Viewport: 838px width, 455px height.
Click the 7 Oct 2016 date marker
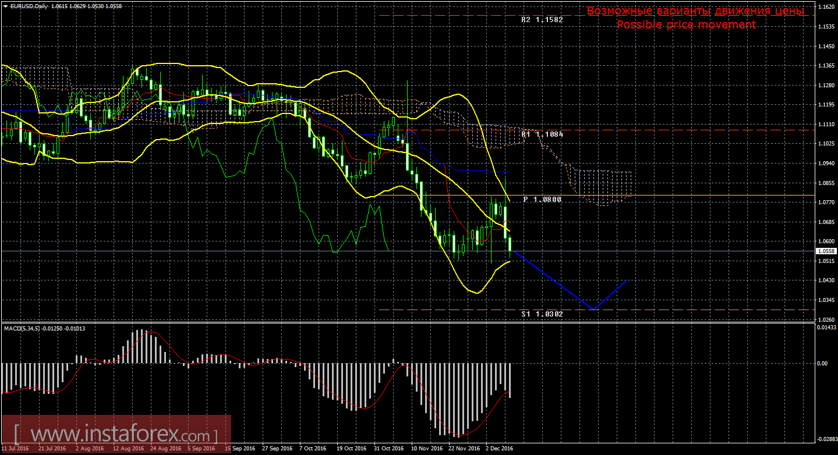(x=314, y=449)
